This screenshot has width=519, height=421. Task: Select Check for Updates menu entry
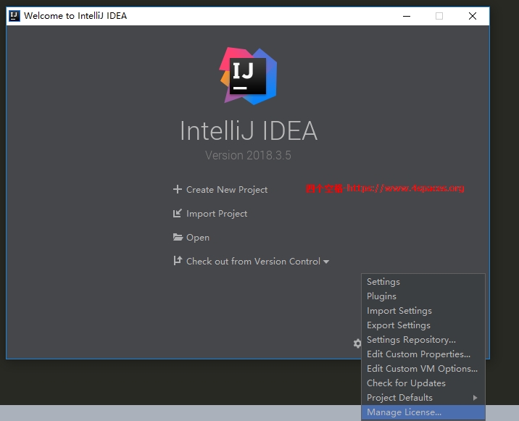(x=423, y=383)
